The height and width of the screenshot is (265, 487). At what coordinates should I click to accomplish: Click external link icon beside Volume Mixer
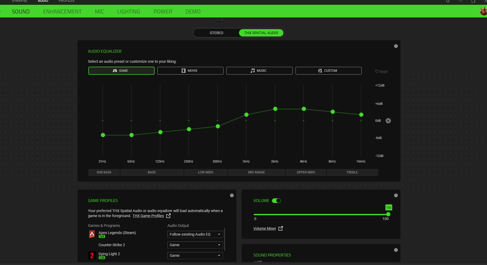coord(281,228)
